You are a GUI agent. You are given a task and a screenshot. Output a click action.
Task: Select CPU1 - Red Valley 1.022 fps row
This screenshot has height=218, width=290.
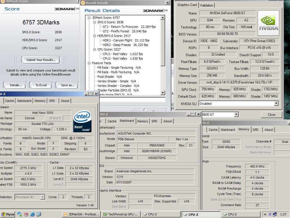(123, 54)
